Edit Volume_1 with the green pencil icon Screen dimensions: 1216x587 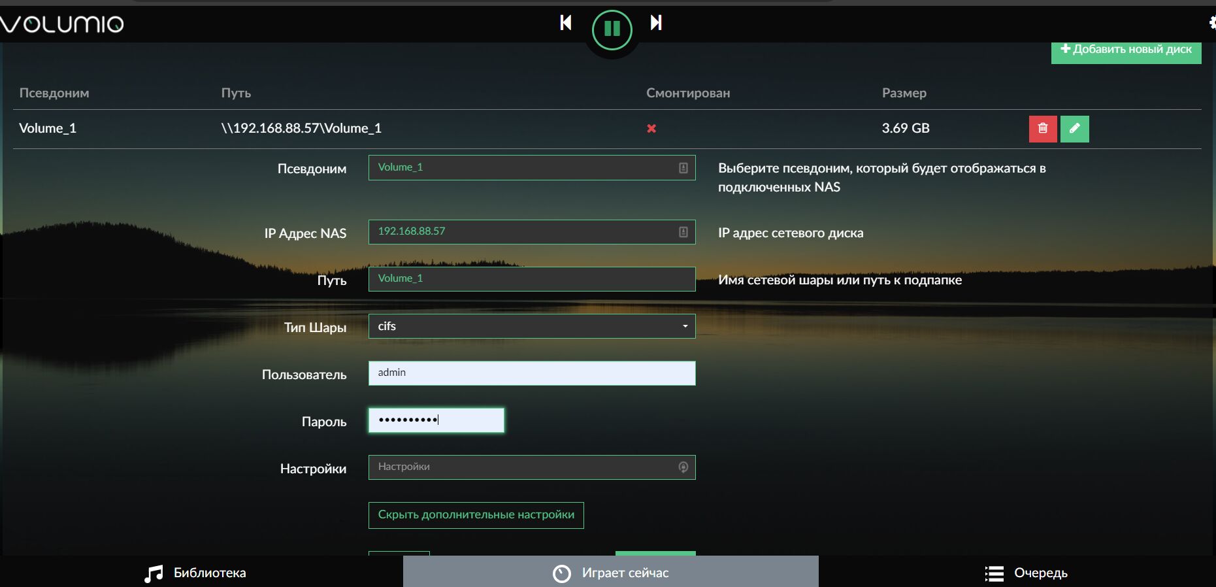point(1074,129)
